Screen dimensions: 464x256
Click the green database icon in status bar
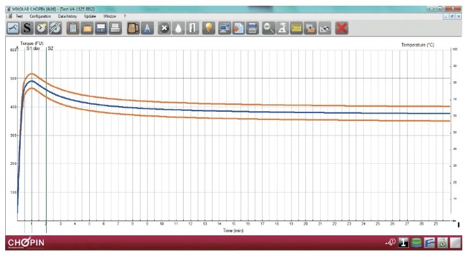(x=416, y=242)
